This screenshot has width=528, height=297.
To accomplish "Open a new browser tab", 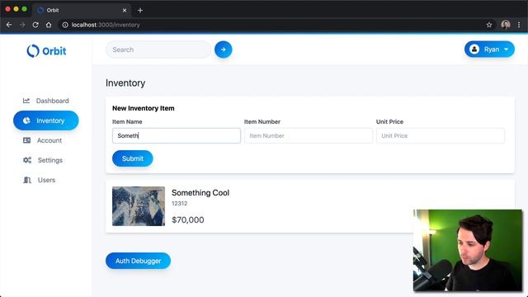I will [x=140, y=10].
